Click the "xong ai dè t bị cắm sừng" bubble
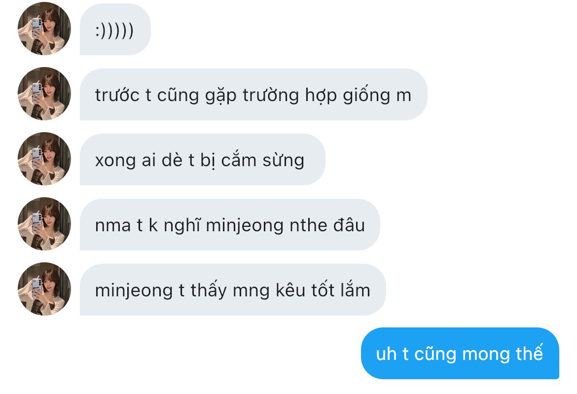577x394 pixels. coord(202,160)
